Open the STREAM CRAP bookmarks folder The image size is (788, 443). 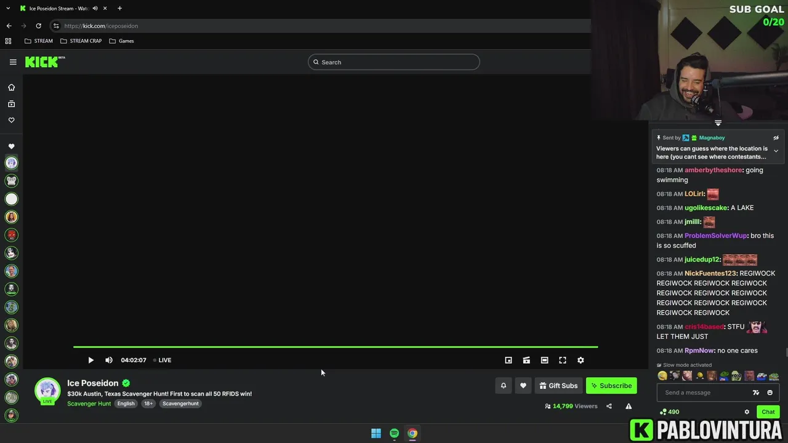[x=81, y=41]
